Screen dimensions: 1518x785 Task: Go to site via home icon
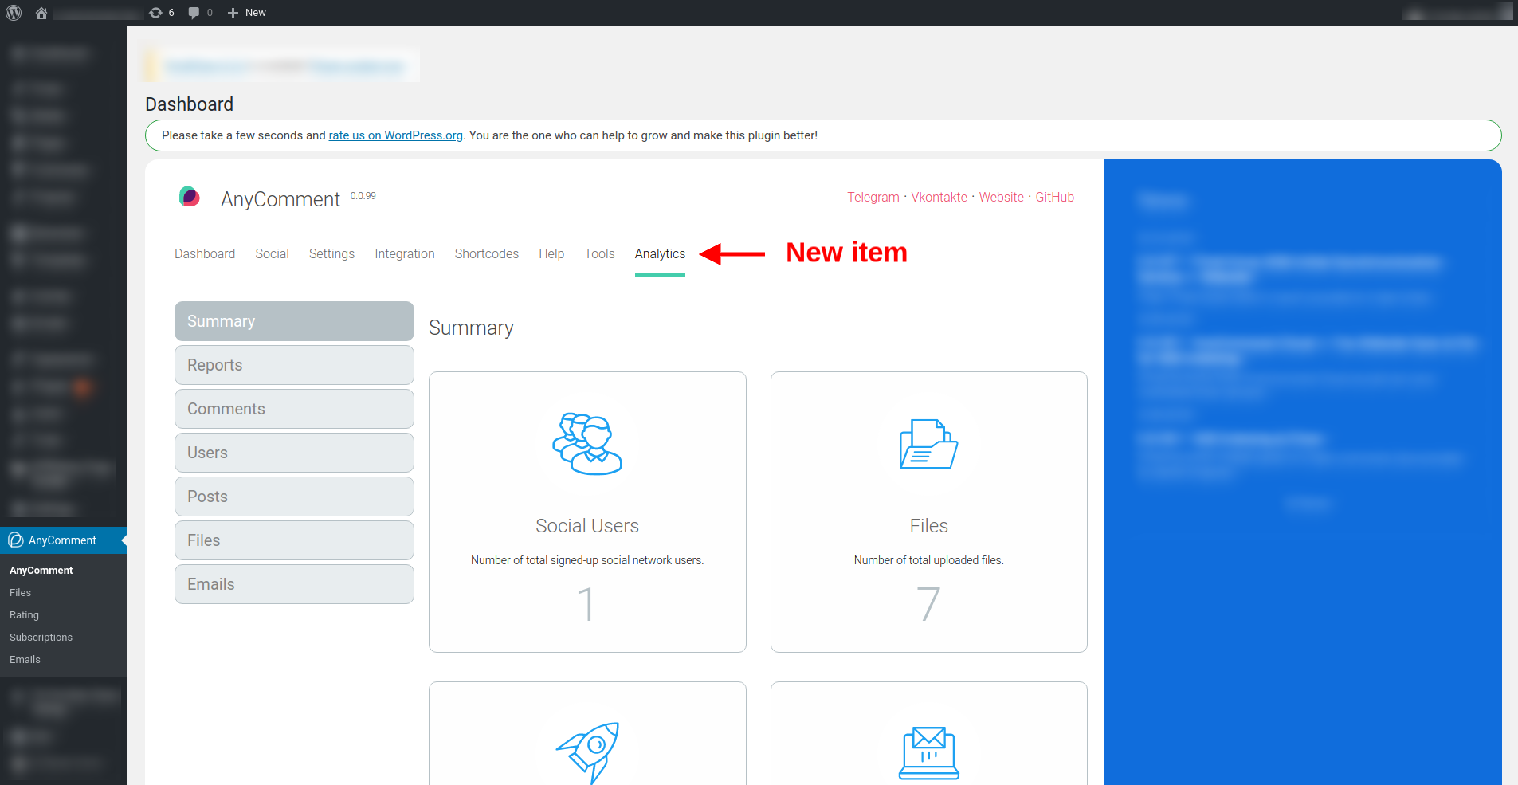41,13
